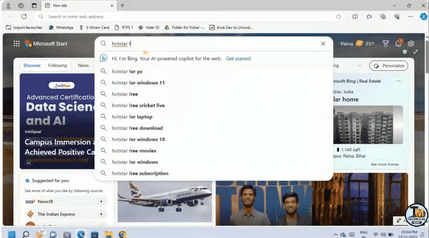429x238 pixels.
Task: Open RTPS 1 bookmark
Action: click(124, 27)
